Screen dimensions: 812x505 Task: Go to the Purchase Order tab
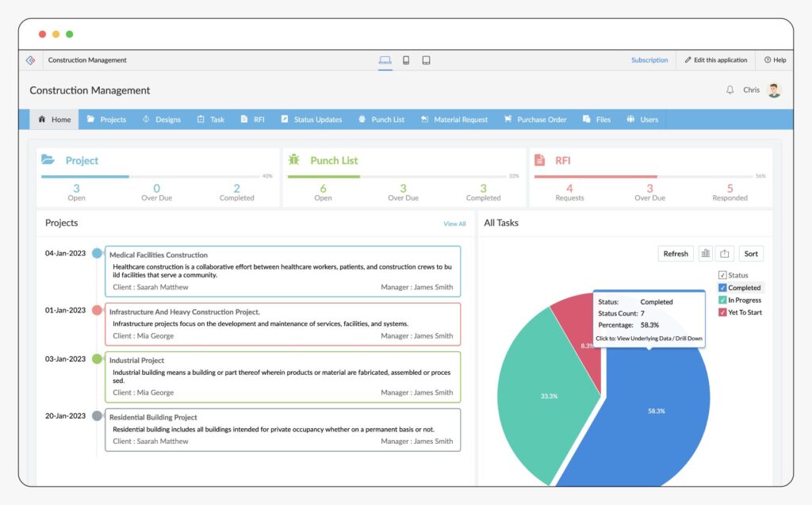pyautogui.click(x=535, y=120)
